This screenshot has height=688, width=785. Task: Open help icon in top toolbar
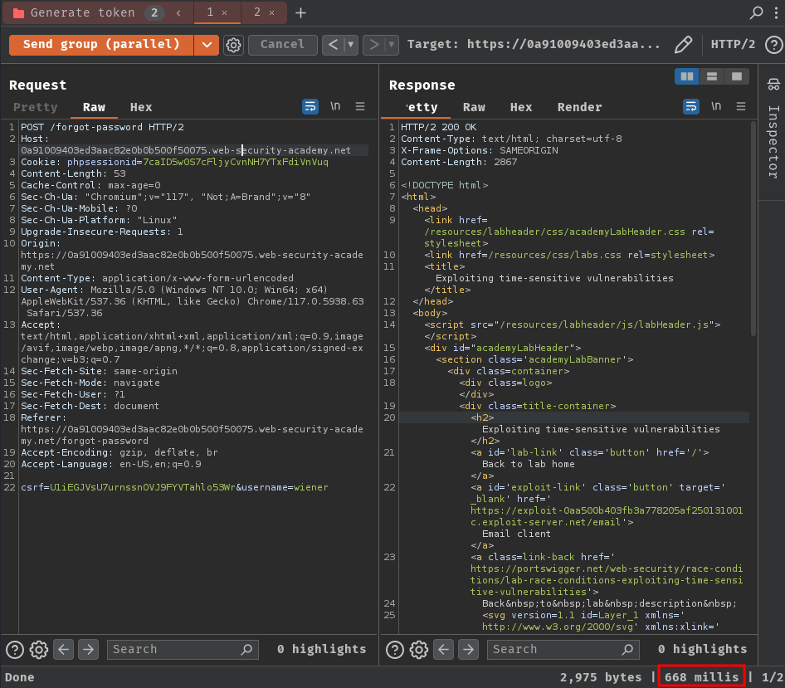pyautogui.click(x=773, y=45)
